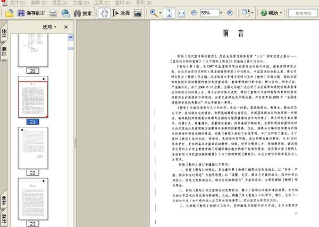This screenshot has width=319, height=227.
Task: Open the 编辑 (Edit) menu
Action: coord(38,3)
